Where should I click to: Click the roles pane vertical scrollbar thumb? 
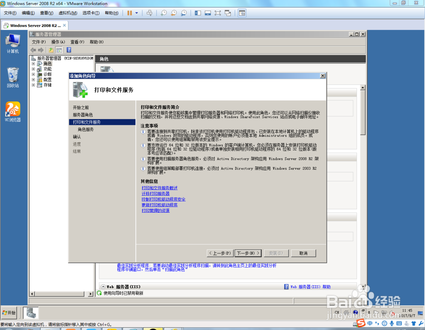click(363, 113)
